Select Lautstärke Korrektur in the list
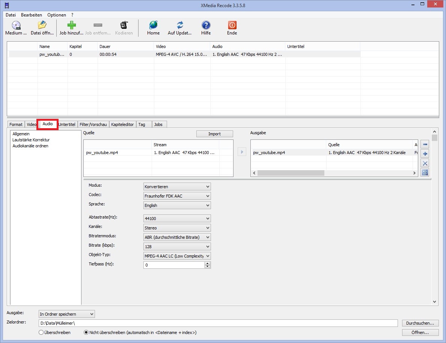Screen dimensions: 446x343 tap(31, 140)
